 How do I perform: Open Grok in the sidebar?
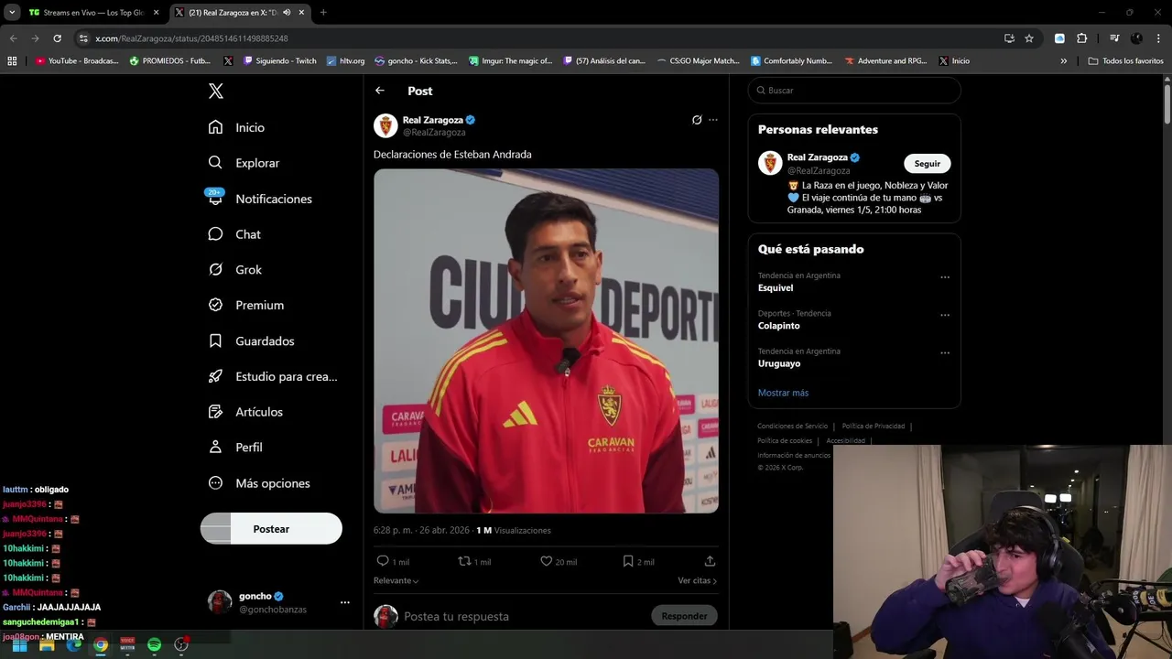click(235, 270)
